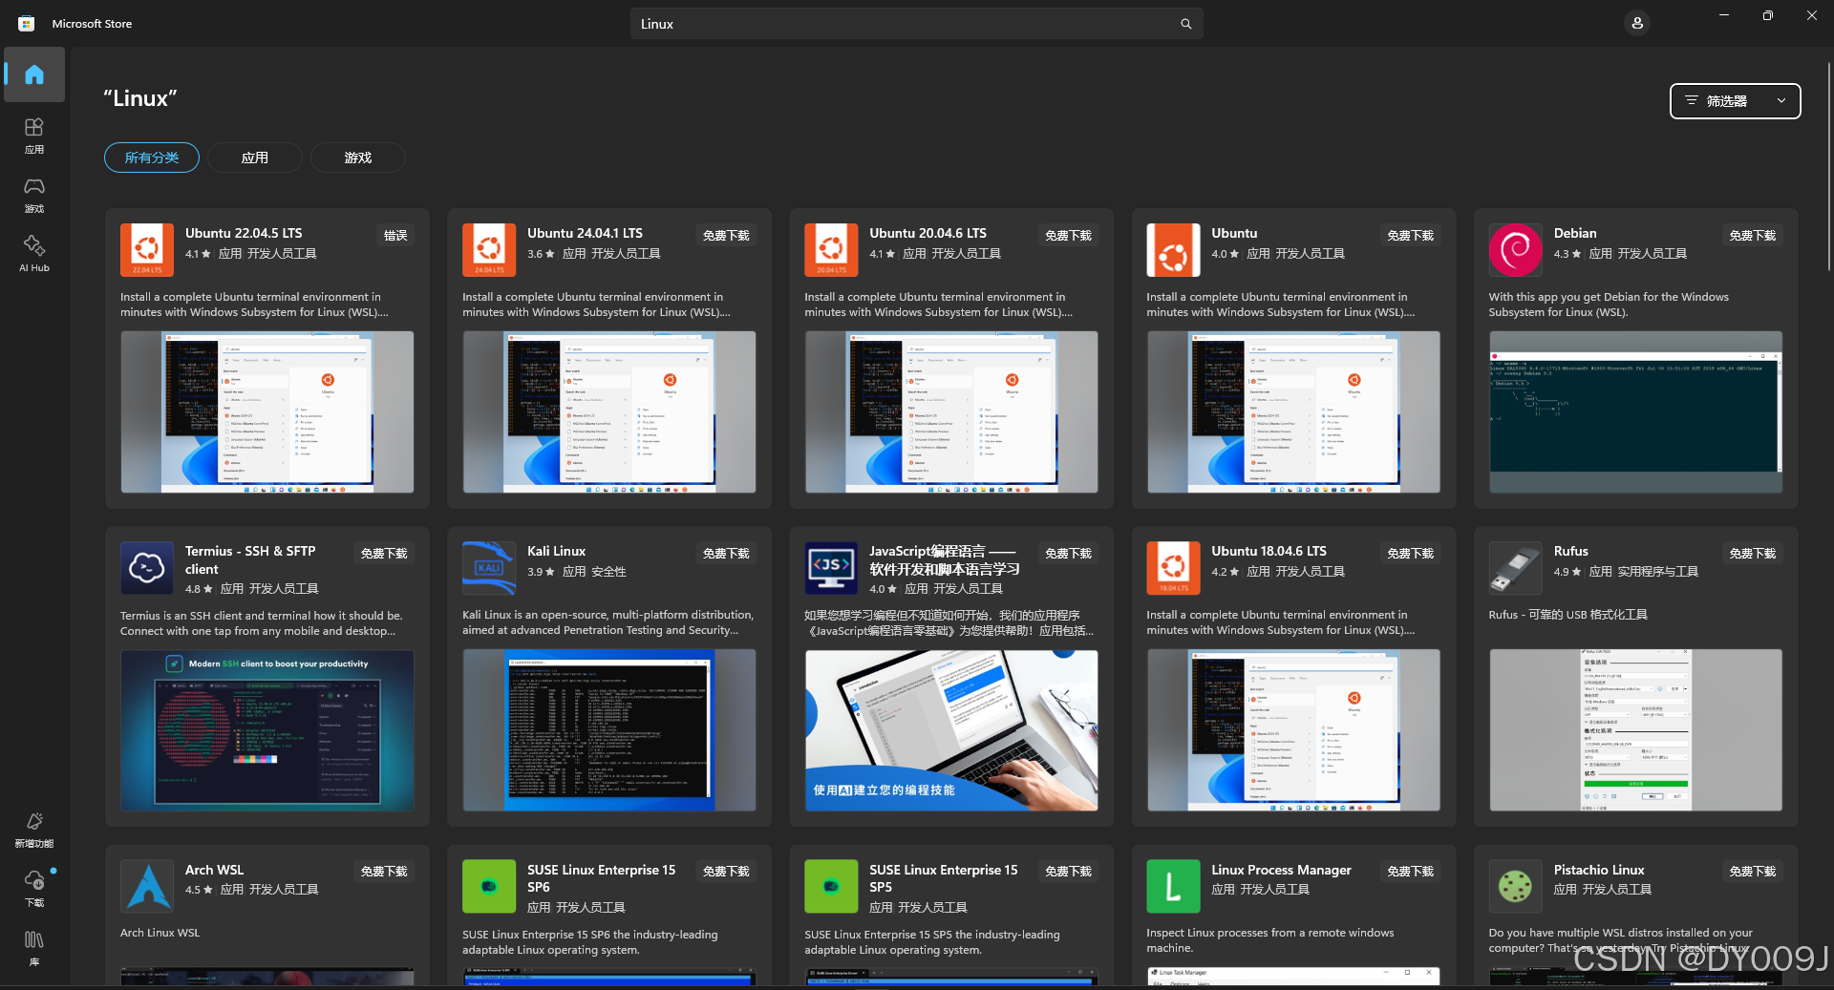The width and height of the screenshot is (1834, 990).
Task: Open the JavaScript app laptop thumbnail
Action: [951, 730]
